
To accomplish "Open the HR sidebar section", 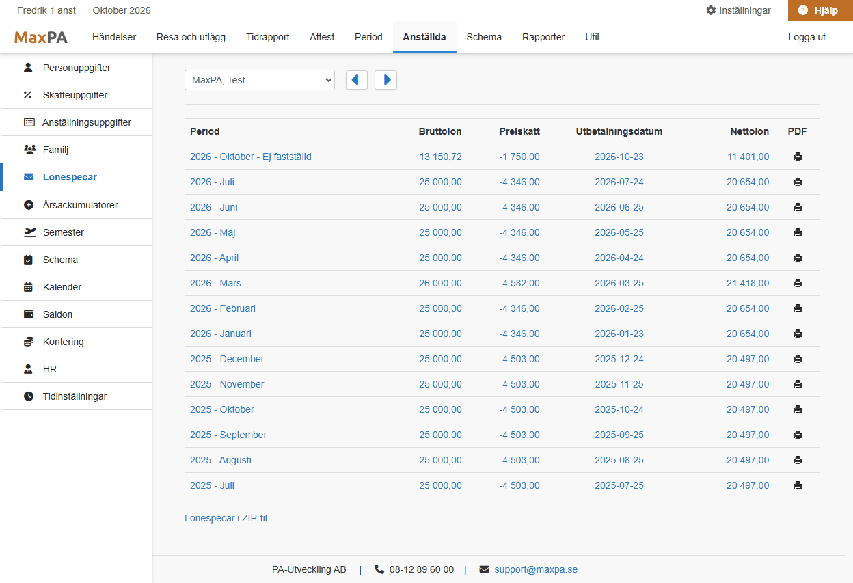I will tap(76, 369).
